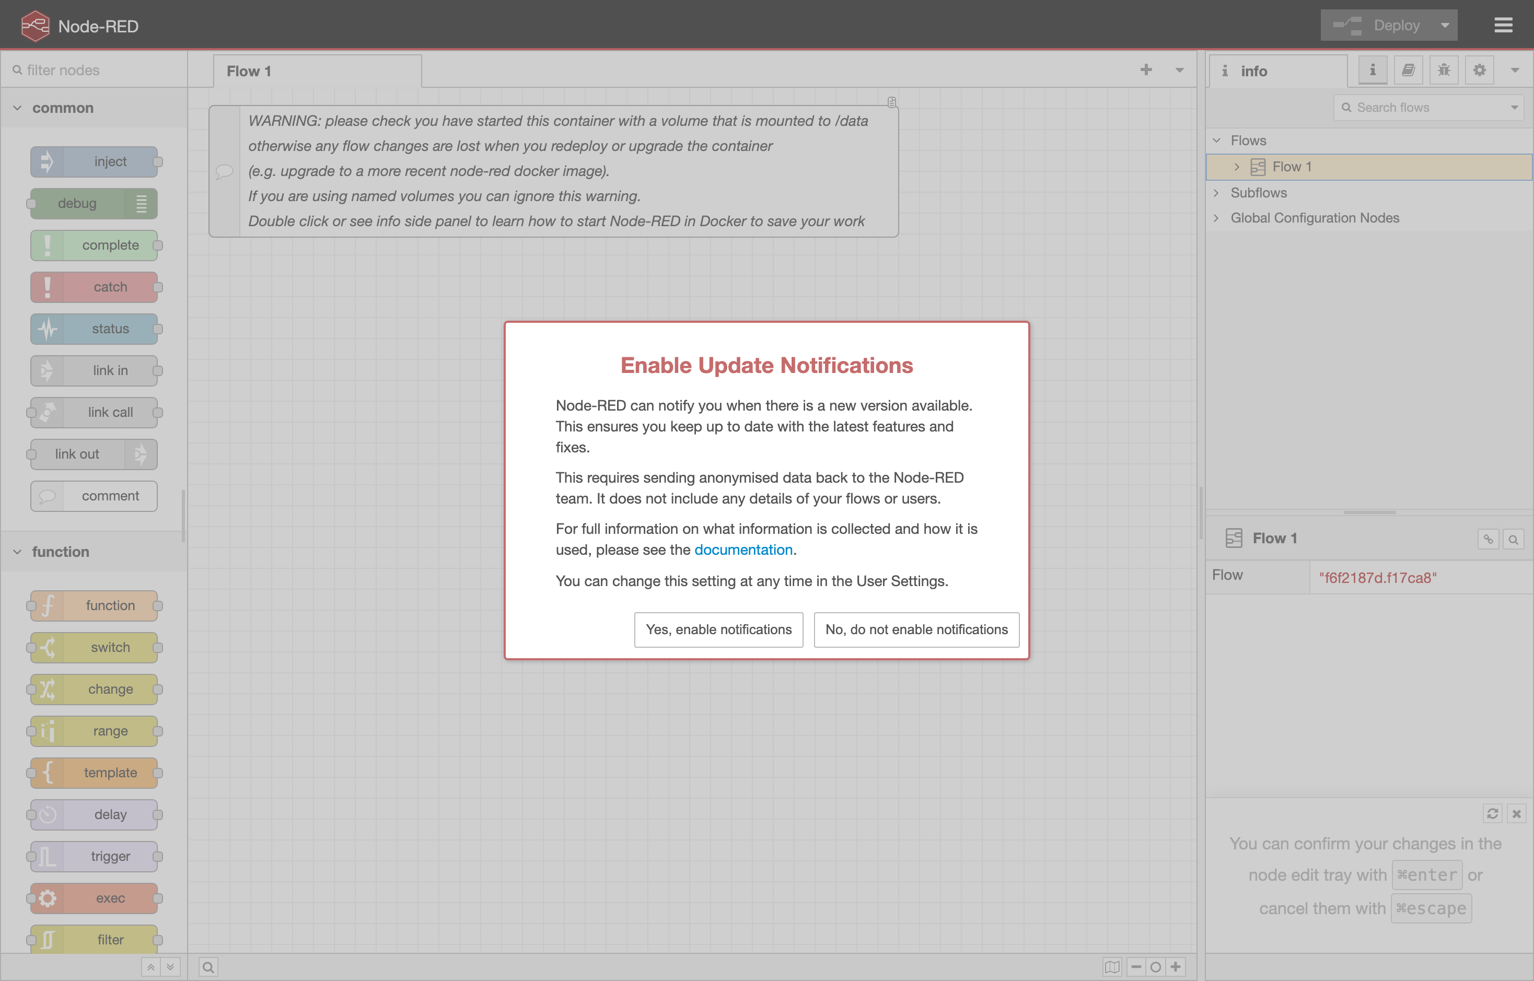Image resolution: width=1534 pixels, height=981 pixels.
Task: Select the filter node in palette
Action: pos(94,940)
